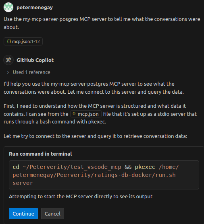204x224 pixels.
Task: Open Used 1 reference list
Action: coord(31,72)
